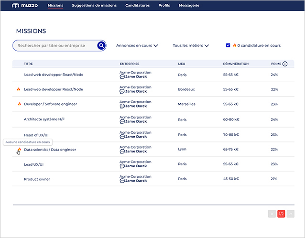Image resolution: width=305 pixels, height=238 pixels.
Task: Click the 21% prime value
Action: (274, 179)
